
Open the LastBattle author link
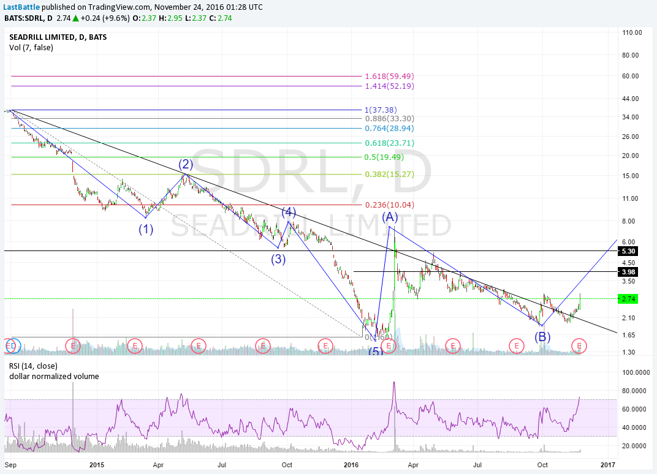pos(22,7)
